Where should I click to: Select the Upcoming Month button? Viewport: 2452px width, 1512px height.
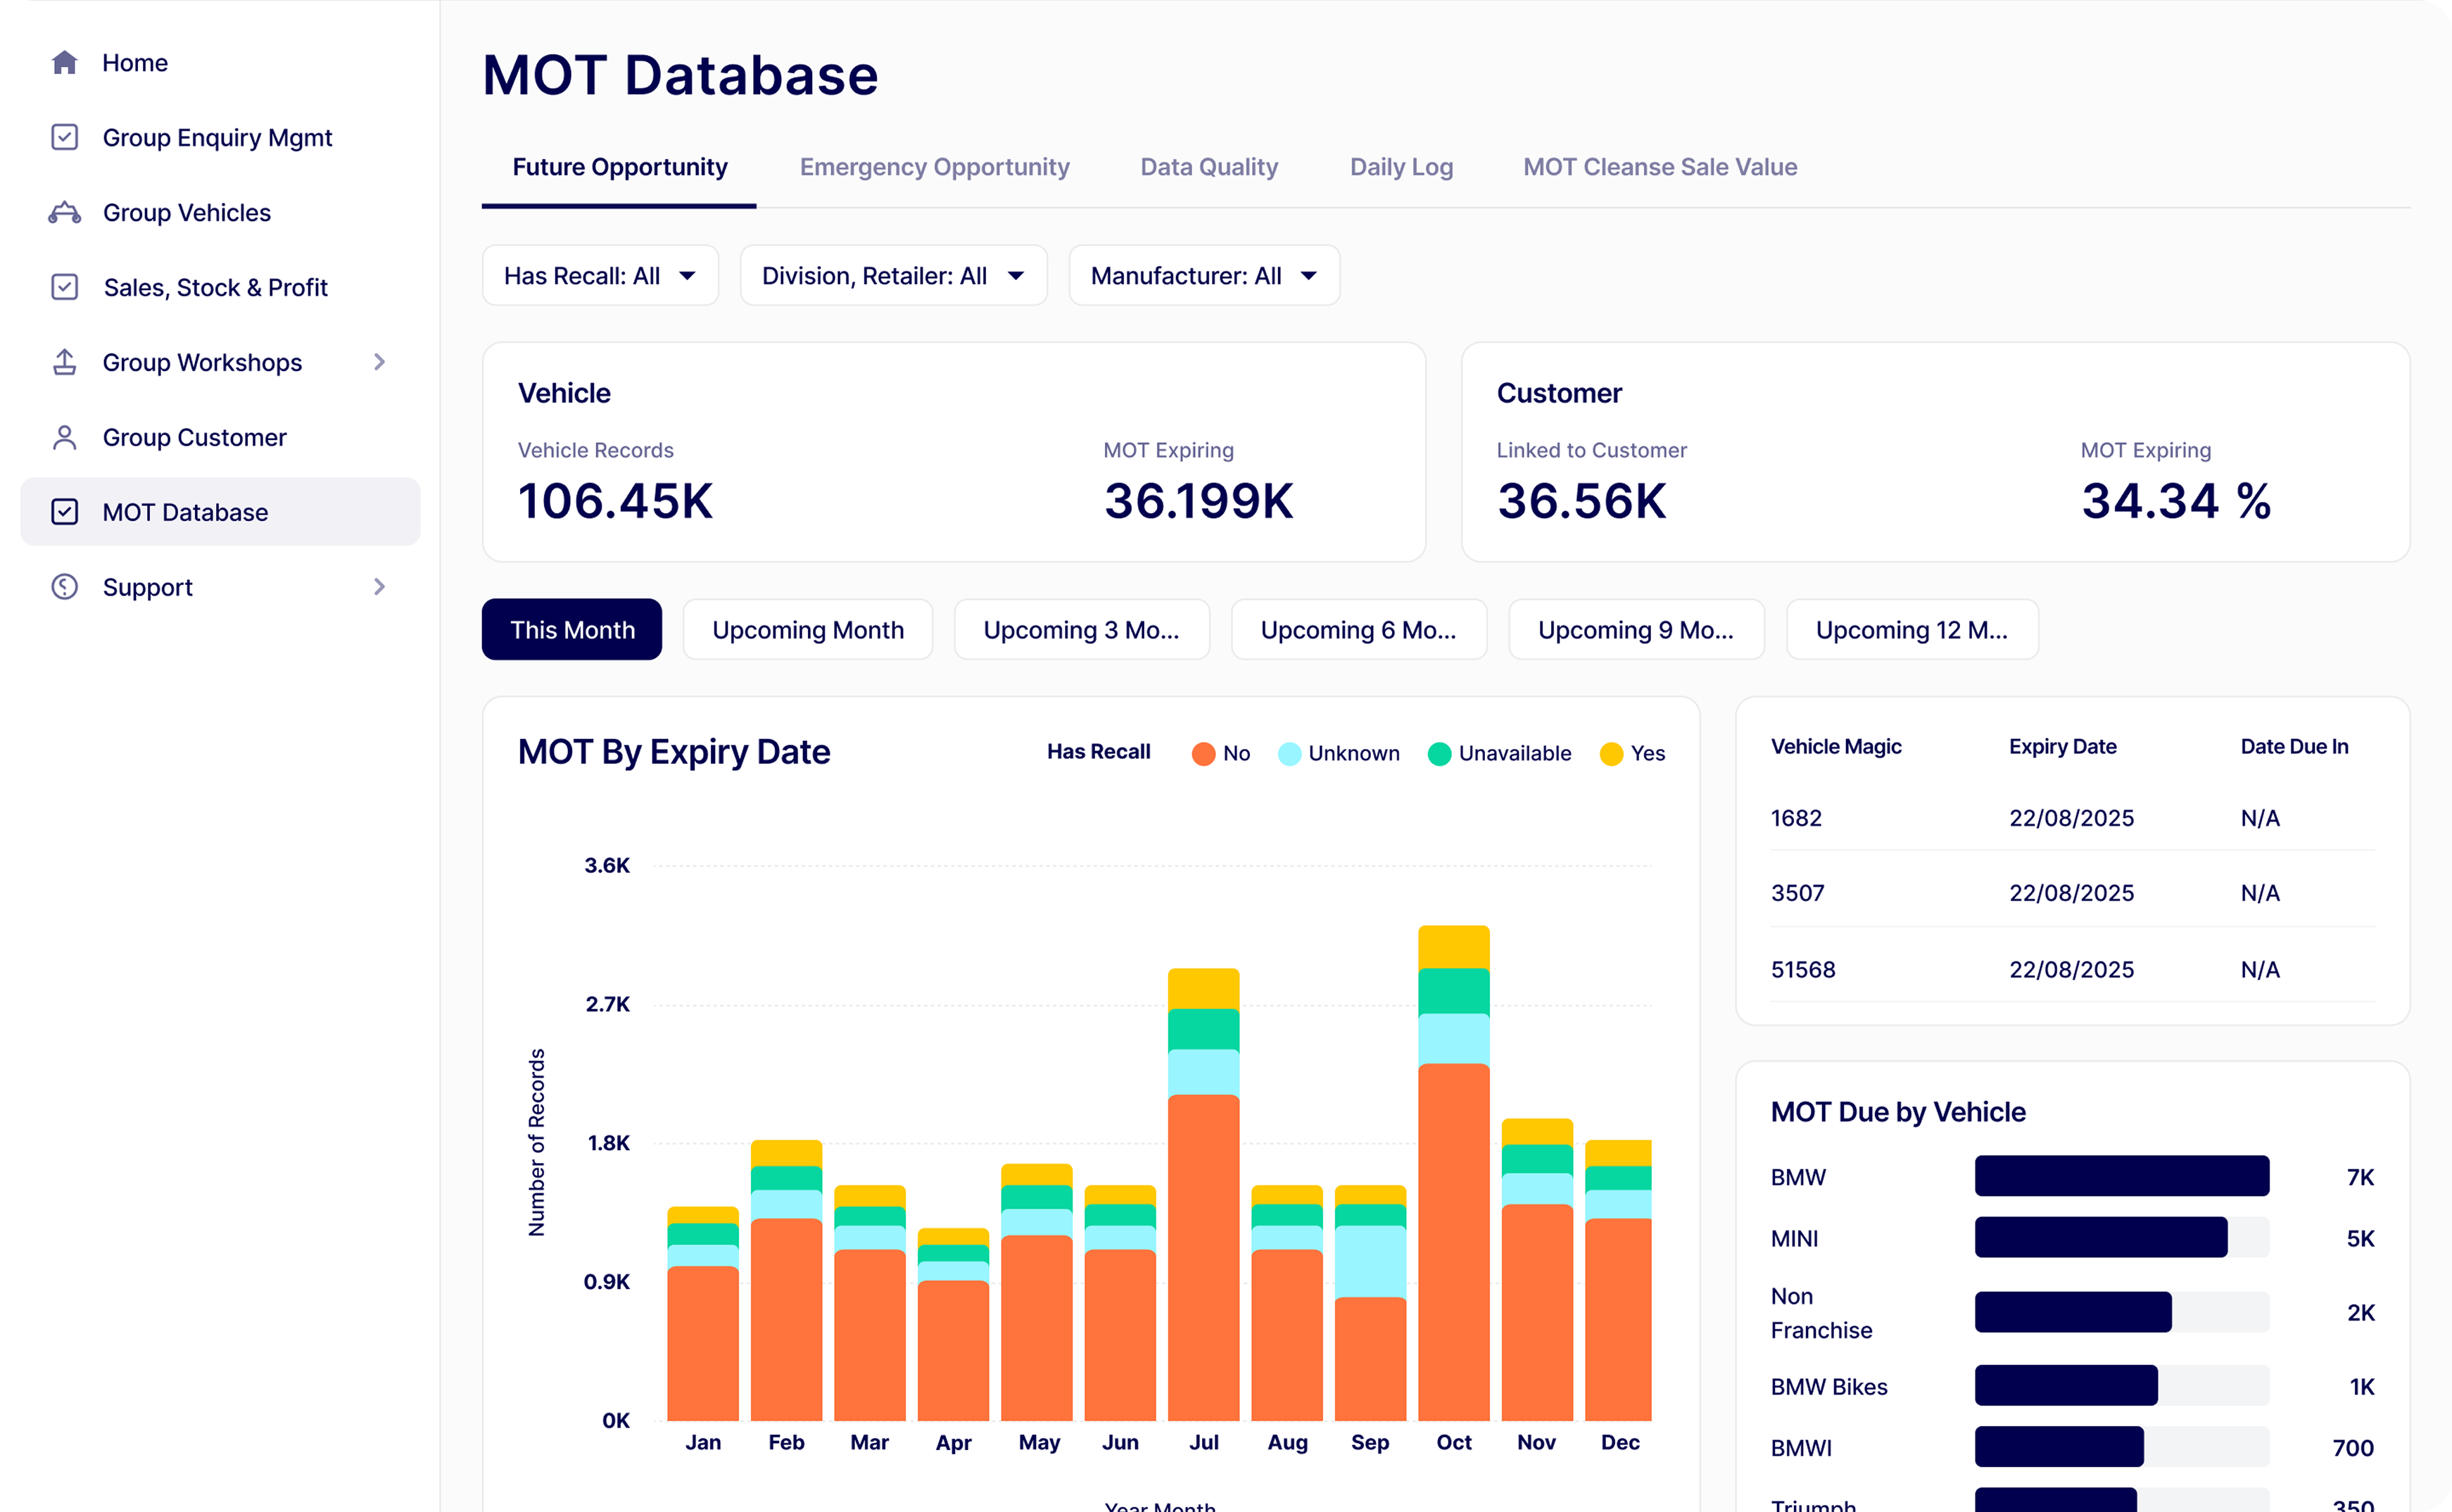click(808, 630)
